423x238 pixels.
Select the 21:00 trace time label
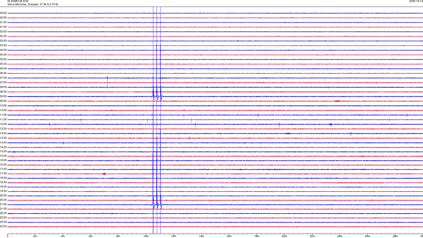3,204
